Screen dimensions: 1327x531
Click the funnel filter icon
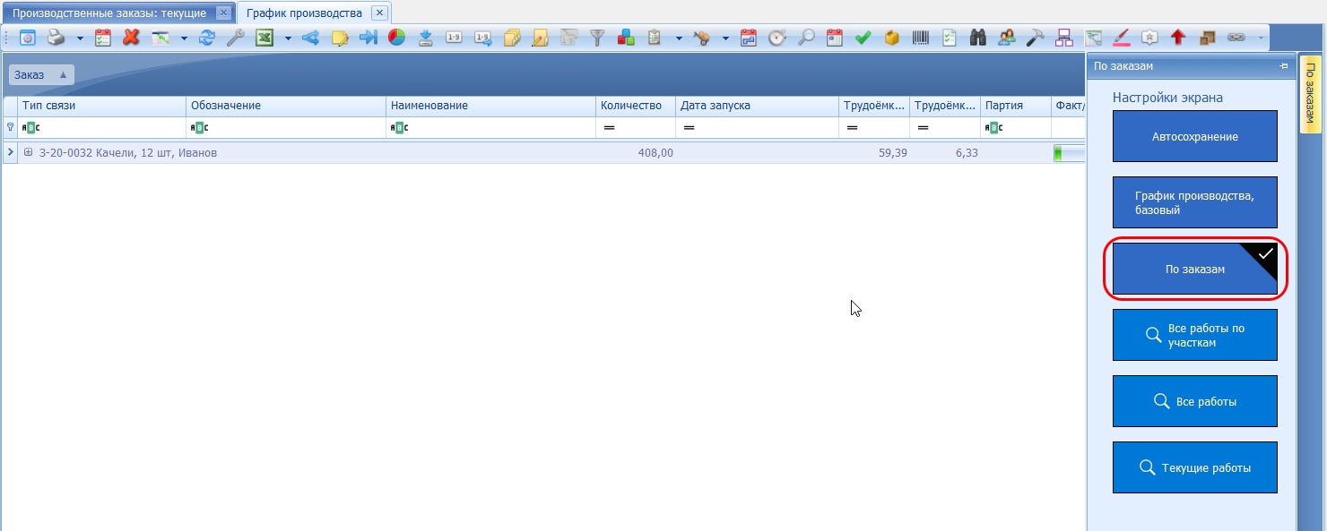(597, 38)
